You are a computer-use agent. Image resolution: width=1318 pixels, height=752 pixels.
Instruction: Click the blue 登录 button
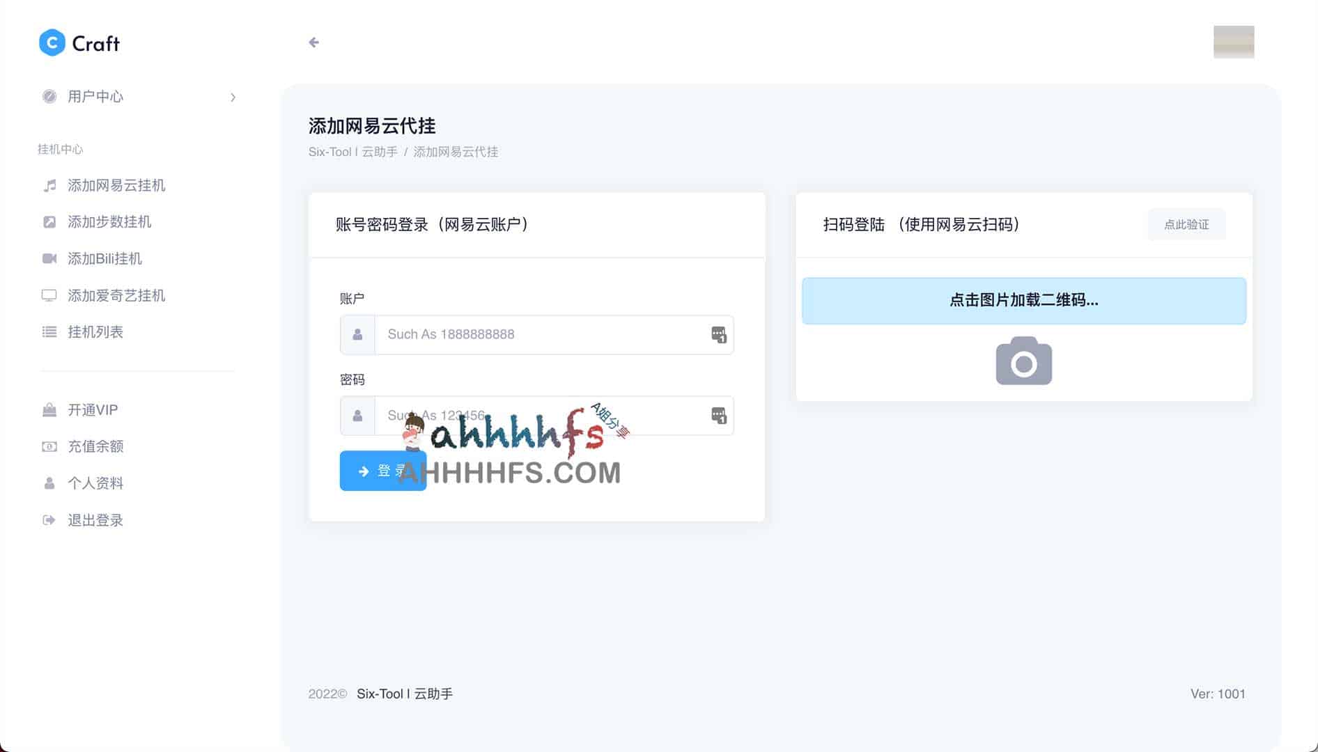(383, 471)
